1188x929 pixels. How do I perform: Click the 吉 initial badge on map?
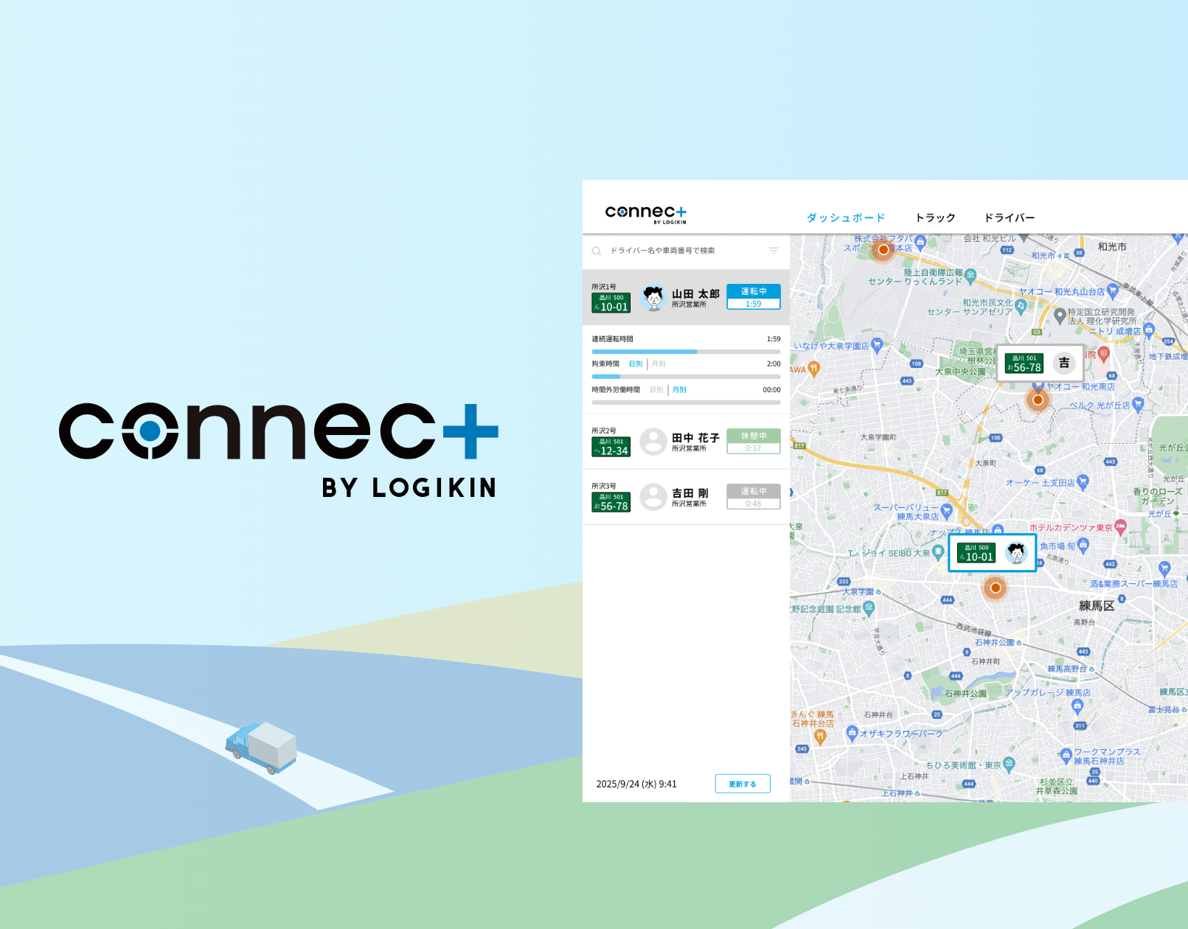point(1064,363)
